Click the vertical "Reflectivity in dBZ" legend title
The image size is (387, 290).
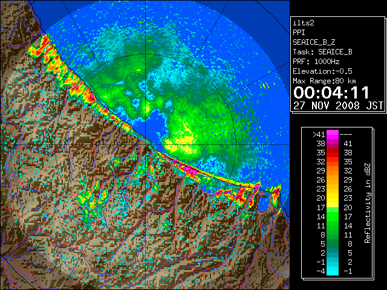[x=368, y=203]
